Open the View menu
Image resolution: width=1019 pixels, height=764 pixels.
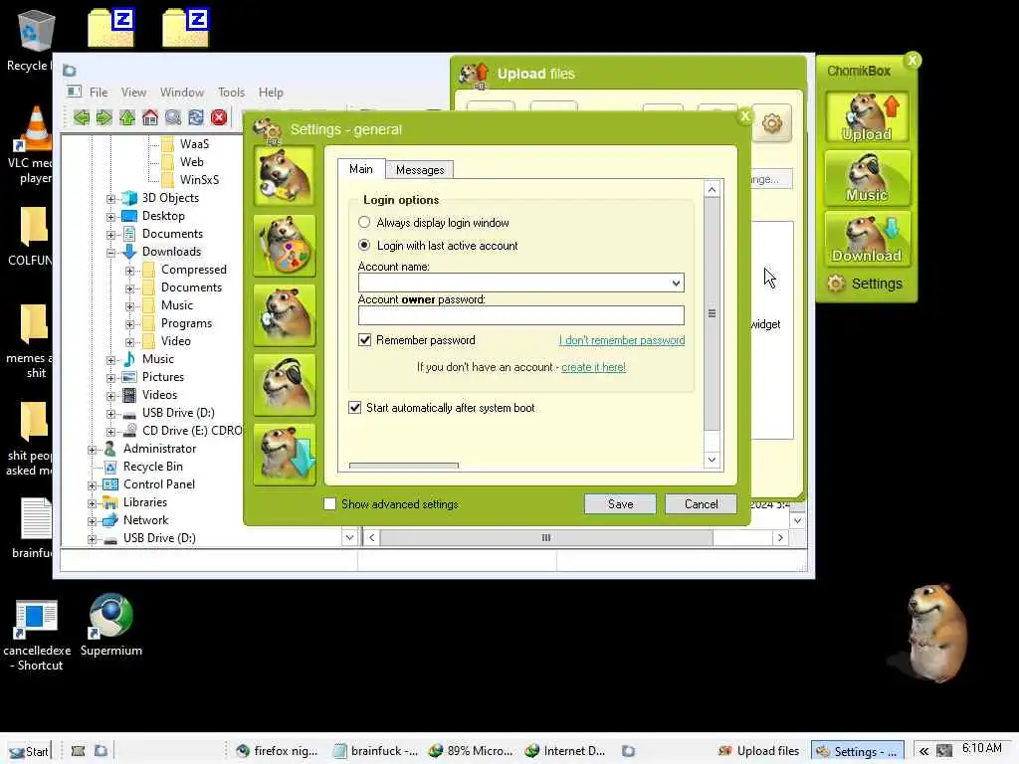click(x=133, y=93)
